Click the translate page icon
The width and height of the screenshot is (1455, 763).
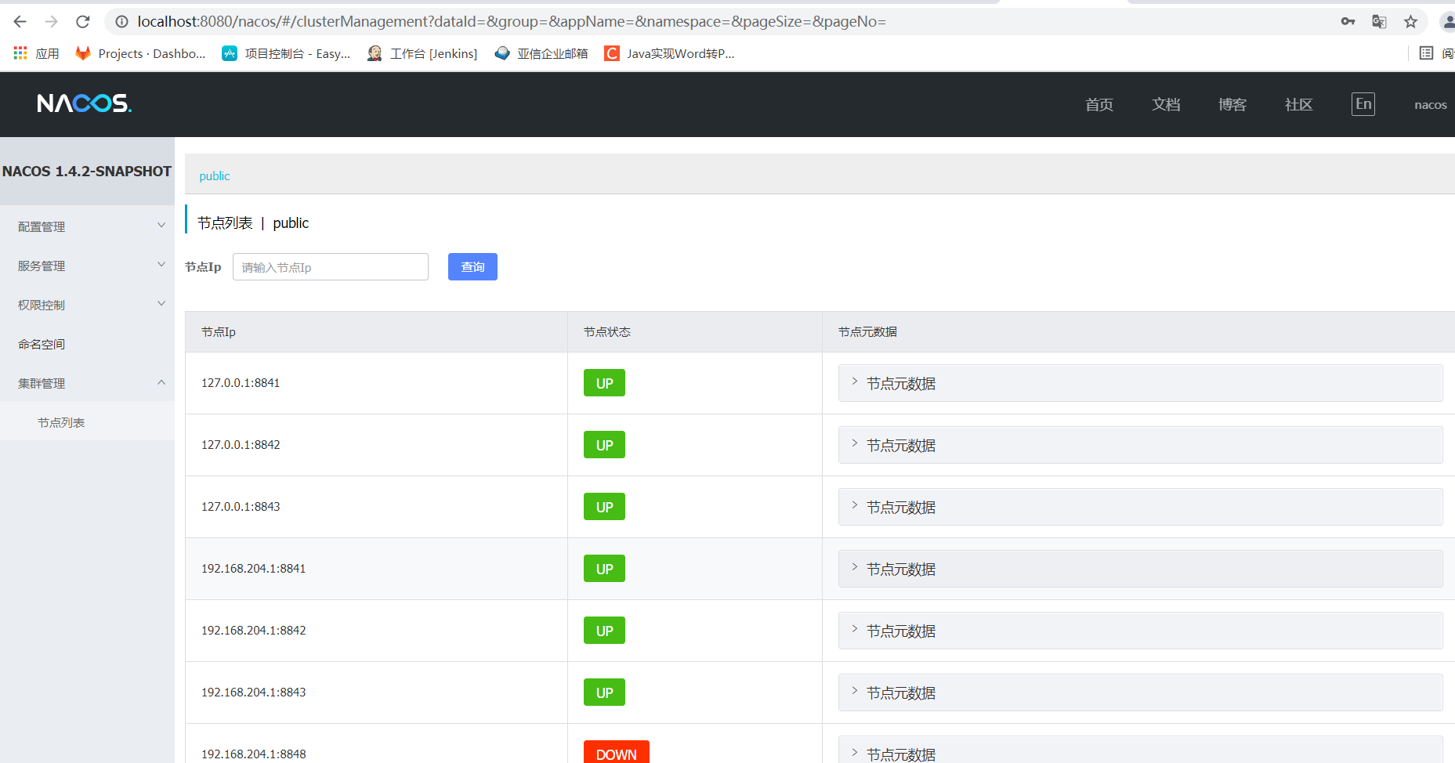click(1379, 22)
